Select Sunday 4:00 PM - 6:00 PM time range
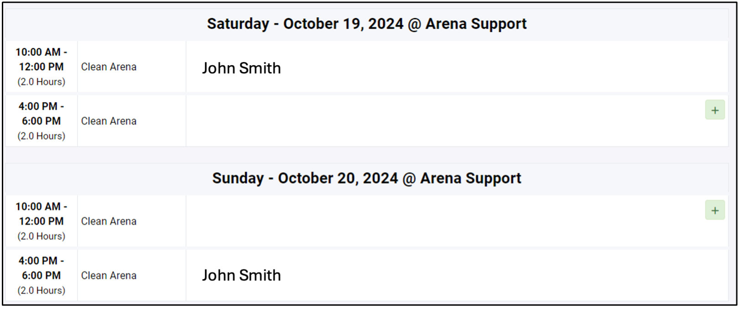 tap(41, 268)
